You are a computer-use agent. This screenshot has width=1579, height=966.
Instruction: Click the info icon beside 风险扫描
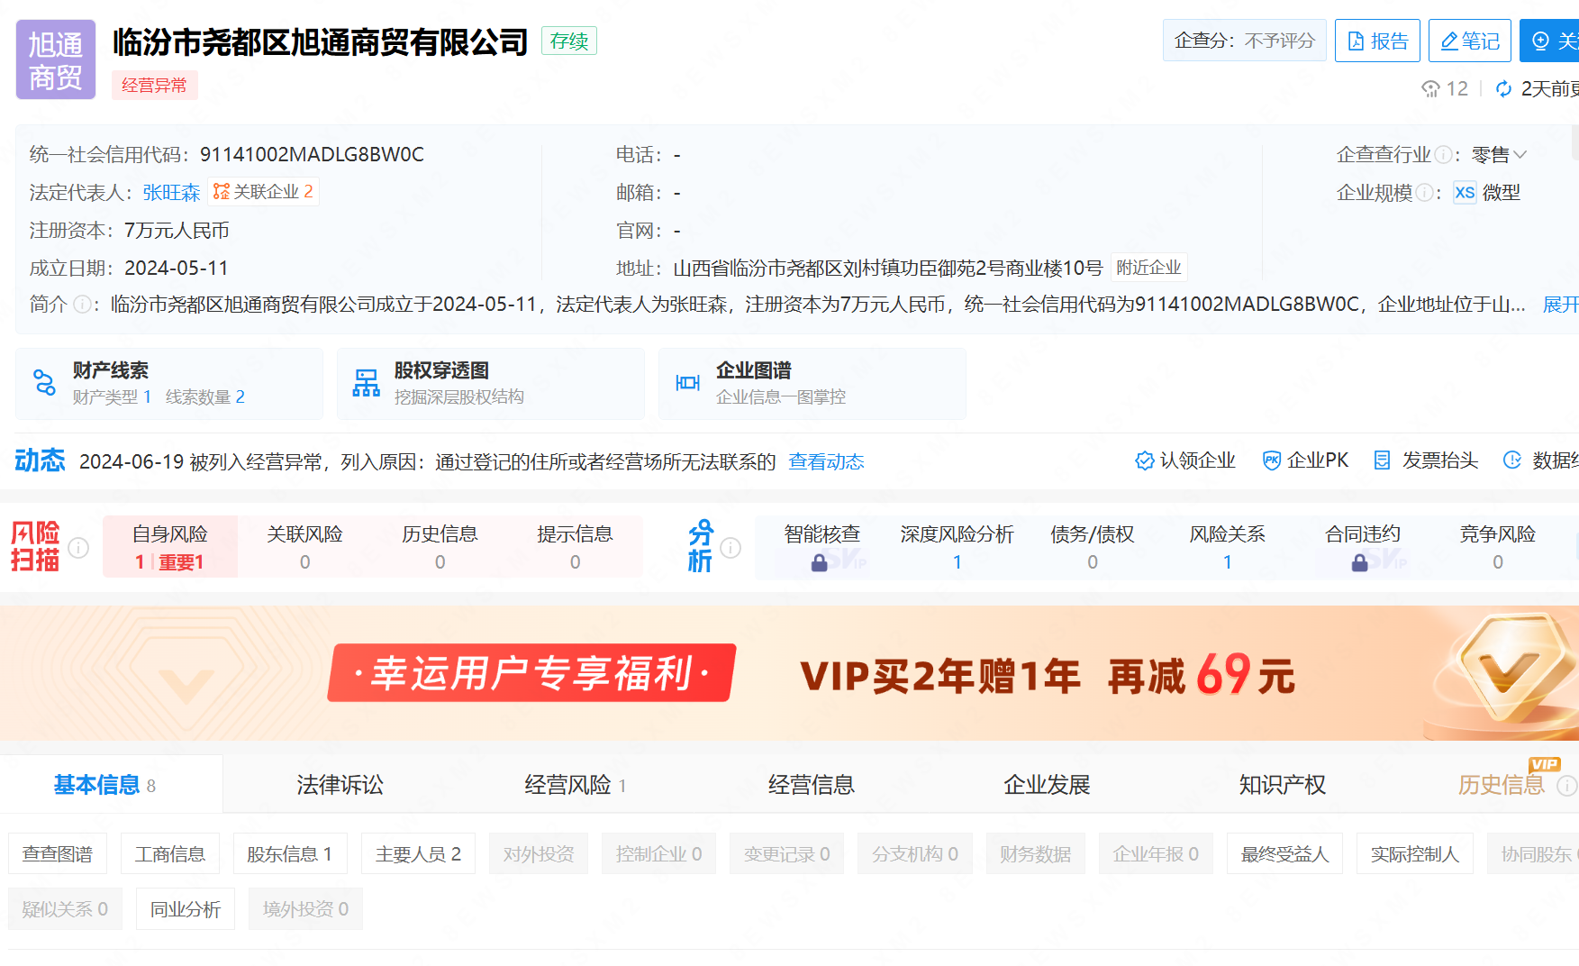[x=78, y=548]
